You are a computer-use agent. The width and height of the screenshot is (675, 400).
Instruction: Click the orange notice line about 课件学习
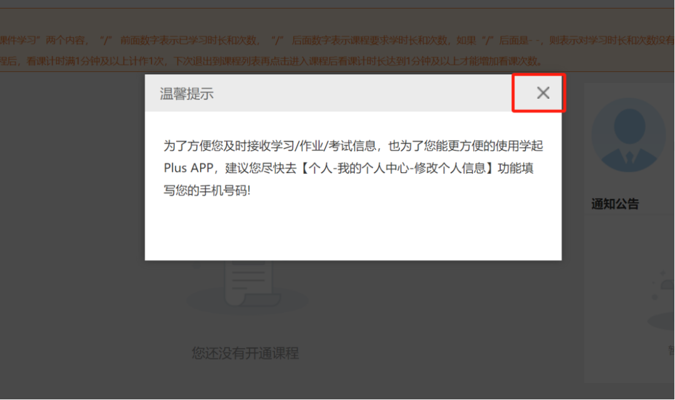pos(337,41)
